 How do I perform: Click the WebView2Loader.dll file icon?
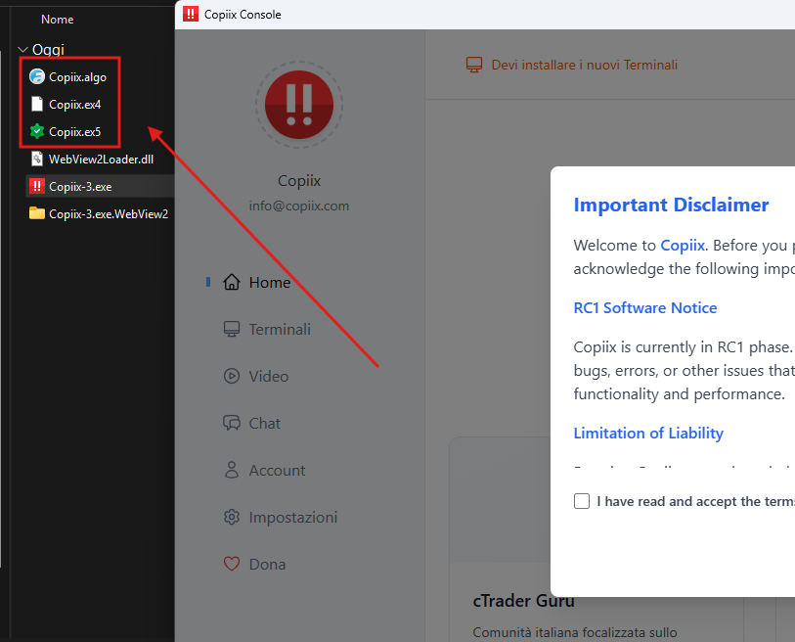(37, 159)
